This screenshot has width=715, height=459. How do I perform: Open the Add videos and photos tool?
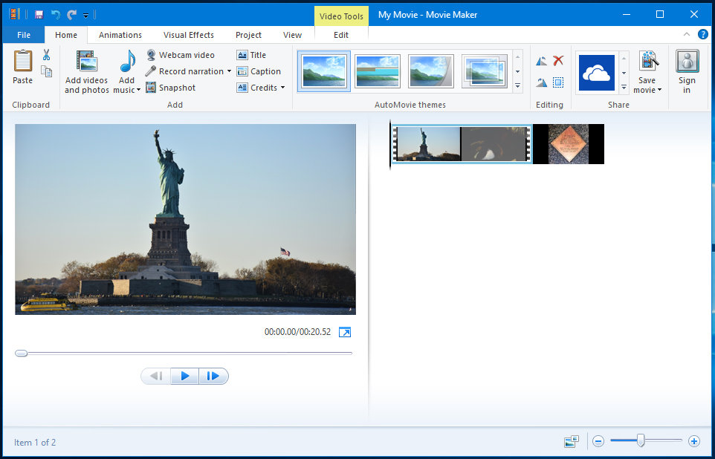85,71
